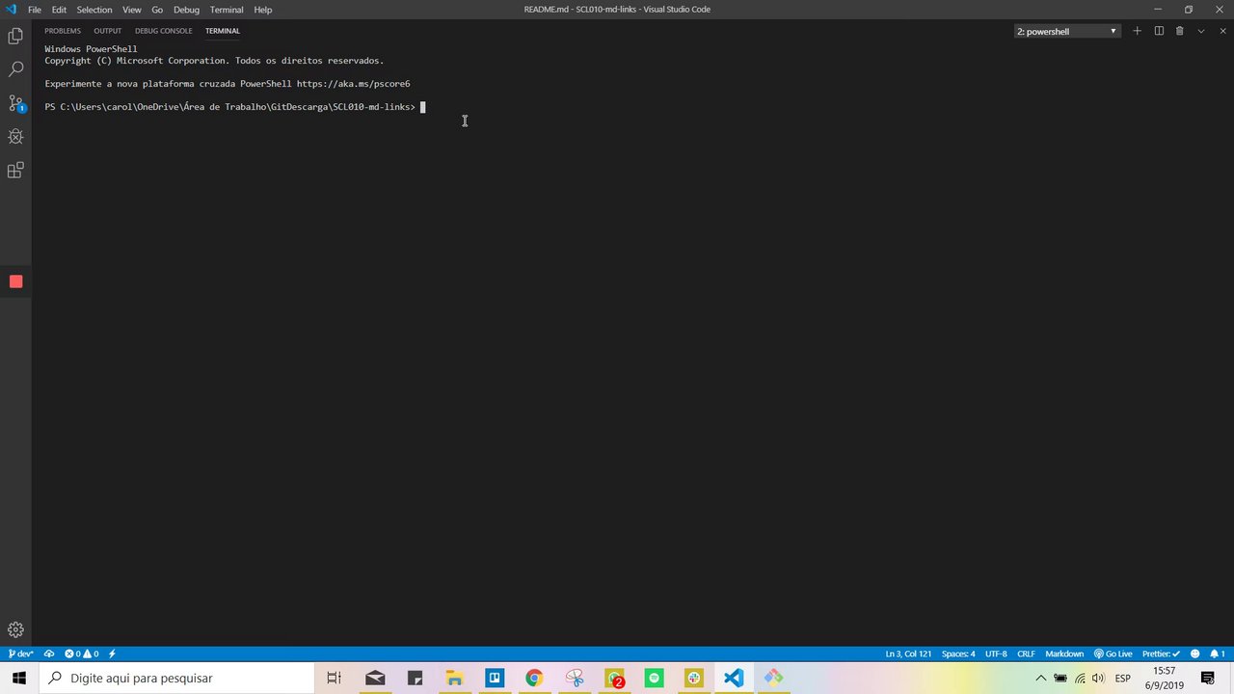Open the Debug view in activity bar
Viewport: 1234px width, 694px height.
[15, 137]
